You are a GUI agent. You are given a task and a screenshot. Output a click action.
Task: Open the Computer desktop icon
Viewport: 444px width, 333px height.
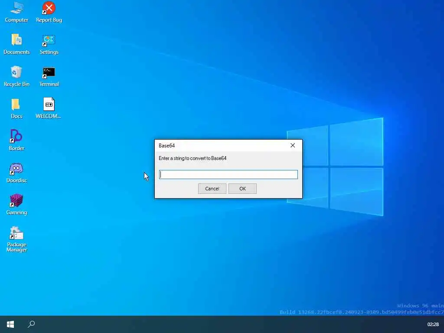point(17,12)
